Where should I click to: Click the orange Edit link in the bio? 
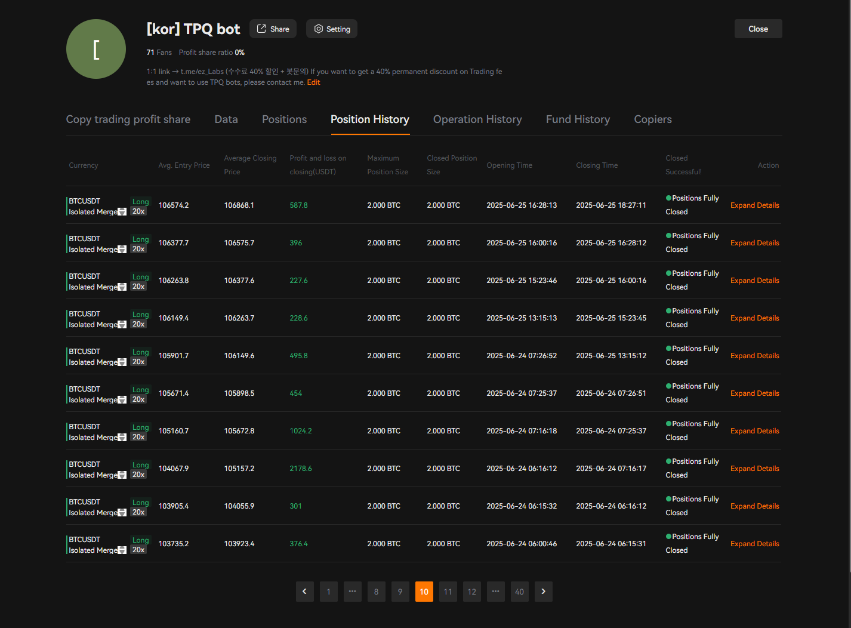pyautogui.click(x=313, y=82)
